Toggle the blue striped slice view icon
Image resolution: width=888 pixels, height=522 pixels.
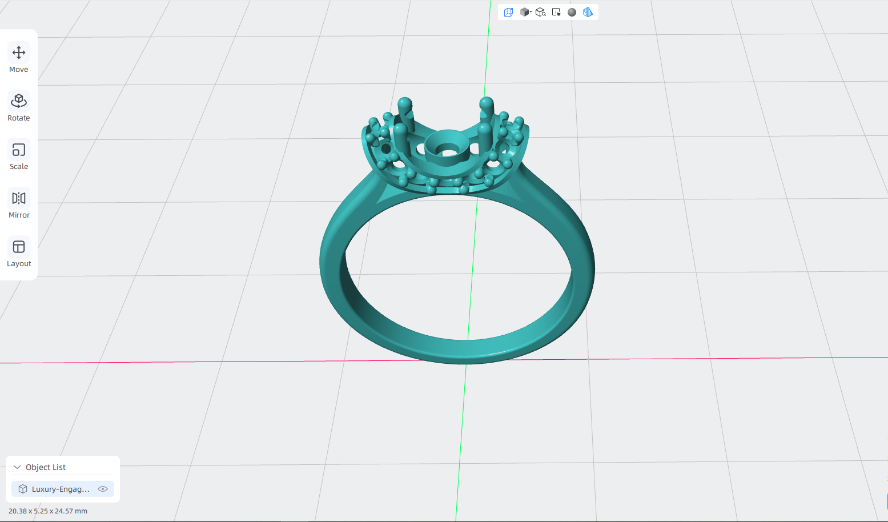588,12
